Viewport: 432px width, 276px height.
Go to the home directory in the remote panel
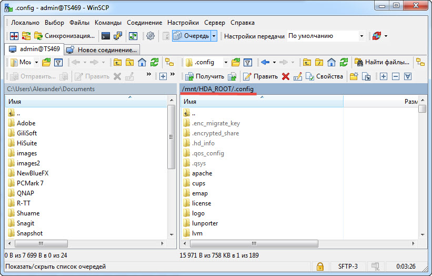[331, 62]
